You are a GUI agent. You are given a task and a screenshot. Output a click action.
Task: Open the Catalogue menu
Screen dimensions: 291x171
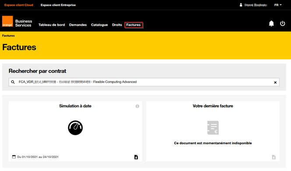(99, 25)
